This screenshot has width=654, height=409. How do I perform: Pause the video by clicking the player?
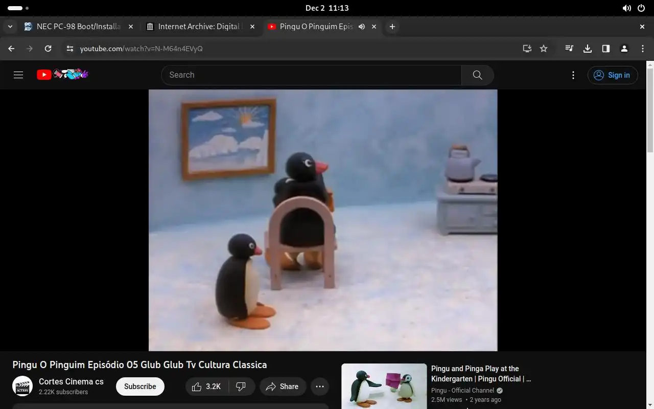(323, 220)
